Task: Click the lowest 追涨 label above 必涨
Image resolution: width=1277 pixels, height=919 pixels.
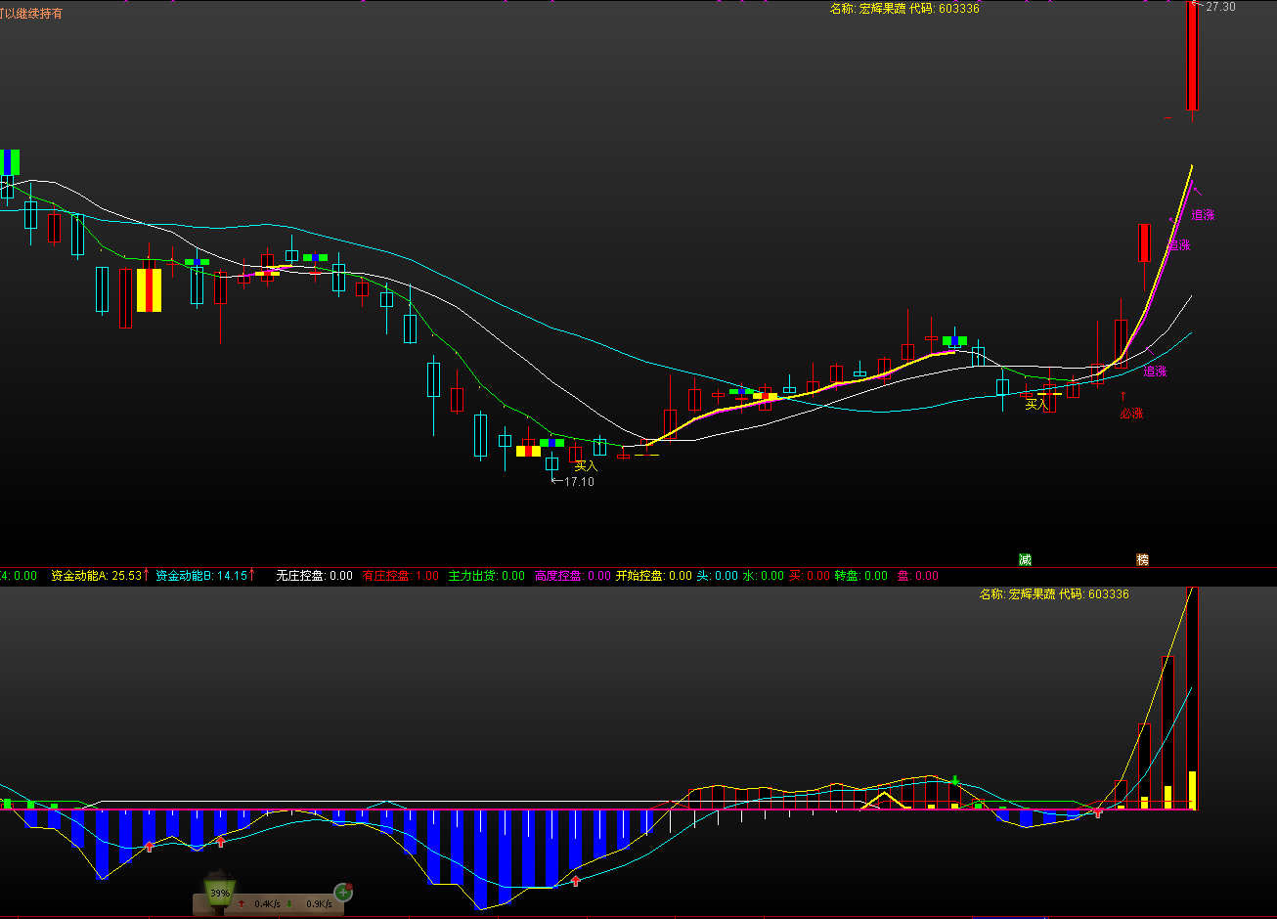Action: 1155,372
